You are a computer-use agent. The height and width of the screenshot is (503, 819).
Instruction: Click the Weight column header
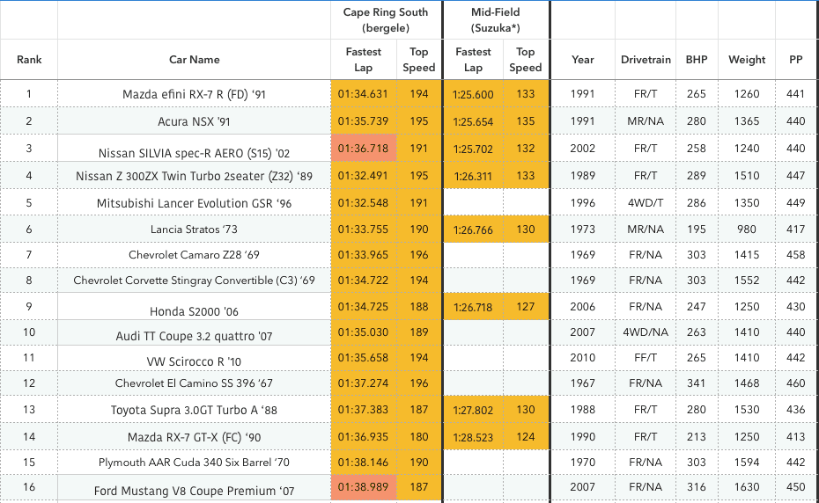(x=747, y=60)
